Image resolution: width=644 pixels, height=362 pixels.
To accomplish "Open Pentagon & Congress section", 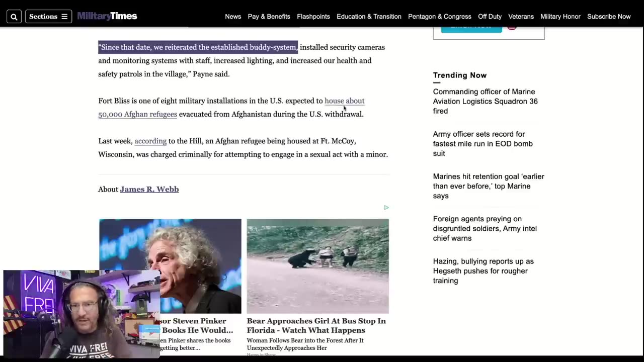I will [440, 17].
